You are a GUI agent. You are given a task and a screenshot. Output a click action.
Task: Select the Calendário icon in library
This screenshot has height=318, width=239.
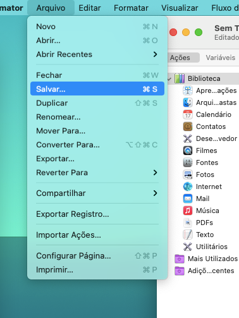[x=188, y=114]
